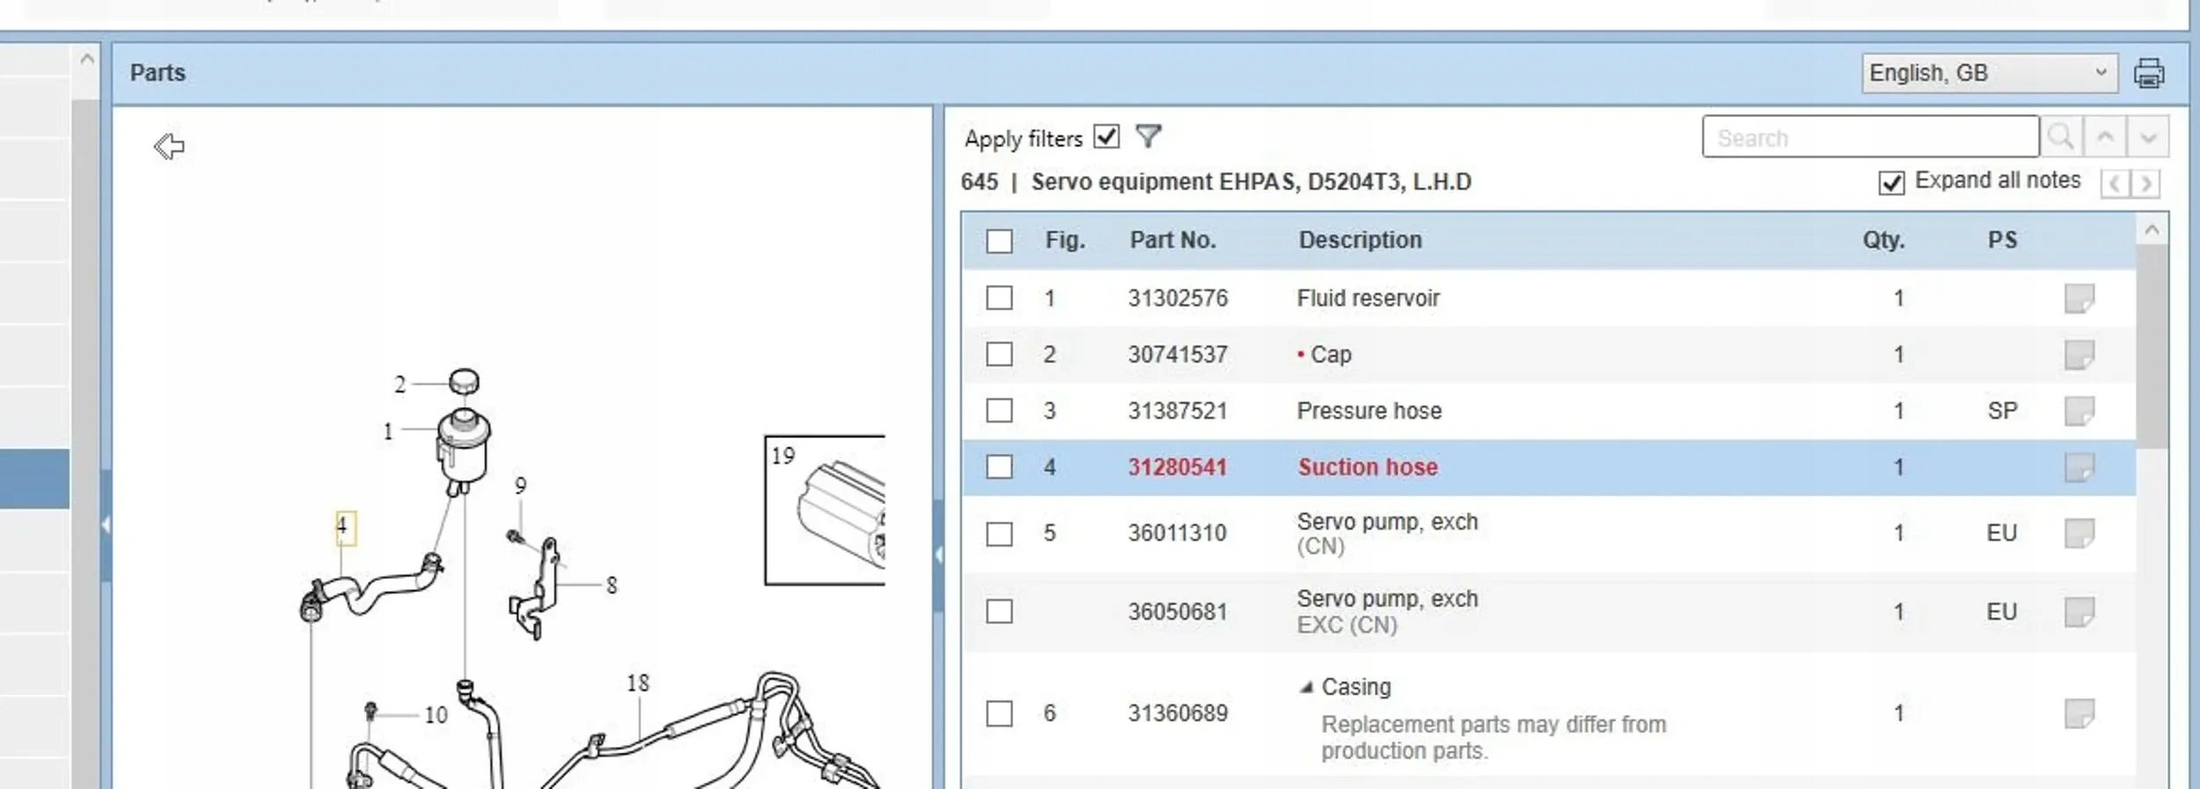This screenshot has height=789, width=2200.
Task: Click the back arrow above the parts diagram
Action: 169,146
